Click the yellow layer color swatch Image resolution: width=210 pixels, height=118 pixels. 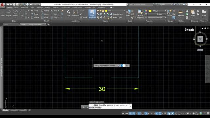click(x=106, y=11)
